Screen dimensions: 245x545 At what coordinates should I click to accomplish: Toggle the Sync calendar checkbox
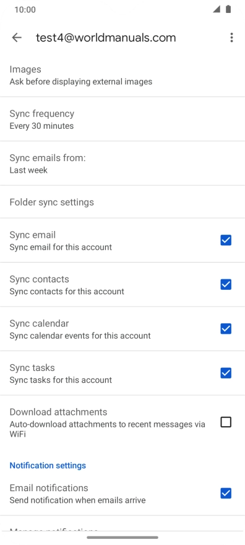tap(226, 329)
